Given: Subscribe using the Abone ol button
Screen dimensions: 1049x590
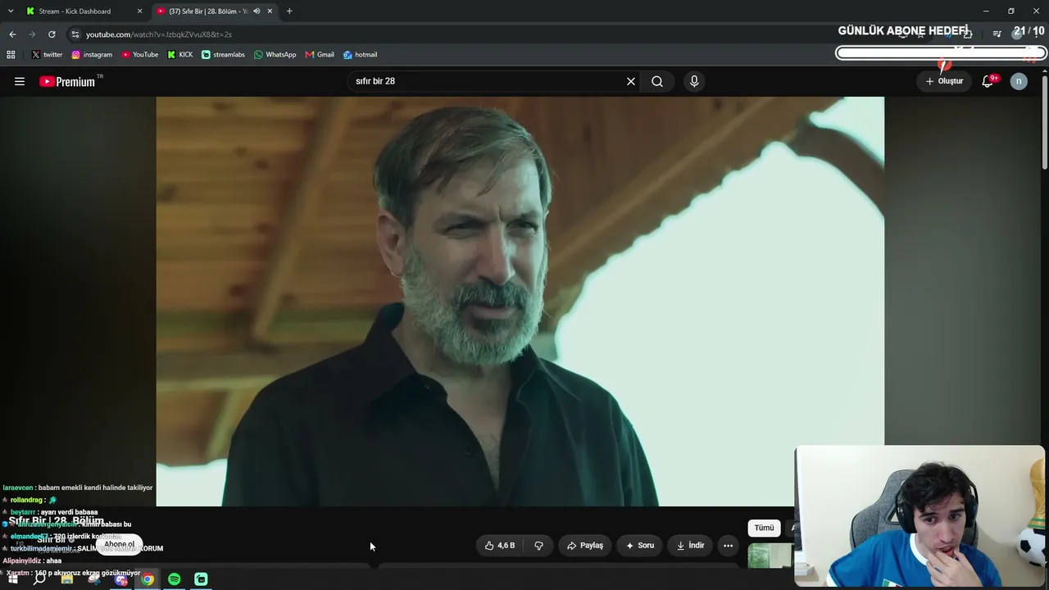Looking at the screenshot, I should pyautogui.click(x=119, y=544).
